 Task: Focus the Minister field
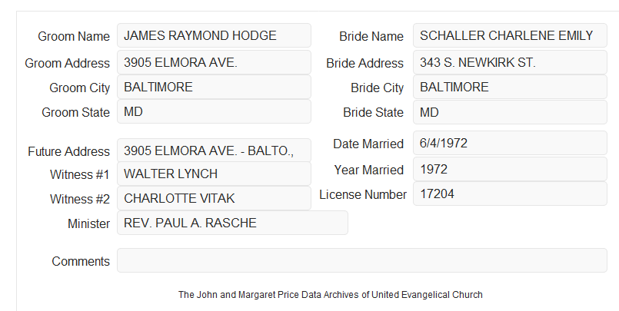point(232,223)
